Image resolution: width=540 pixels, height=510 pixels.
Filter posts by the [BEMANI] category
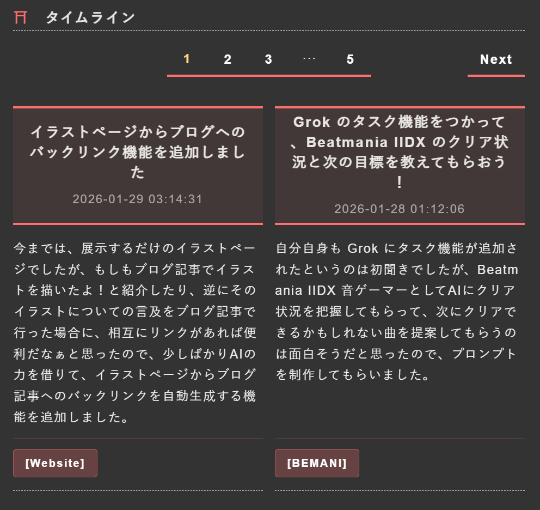point(317,463)
